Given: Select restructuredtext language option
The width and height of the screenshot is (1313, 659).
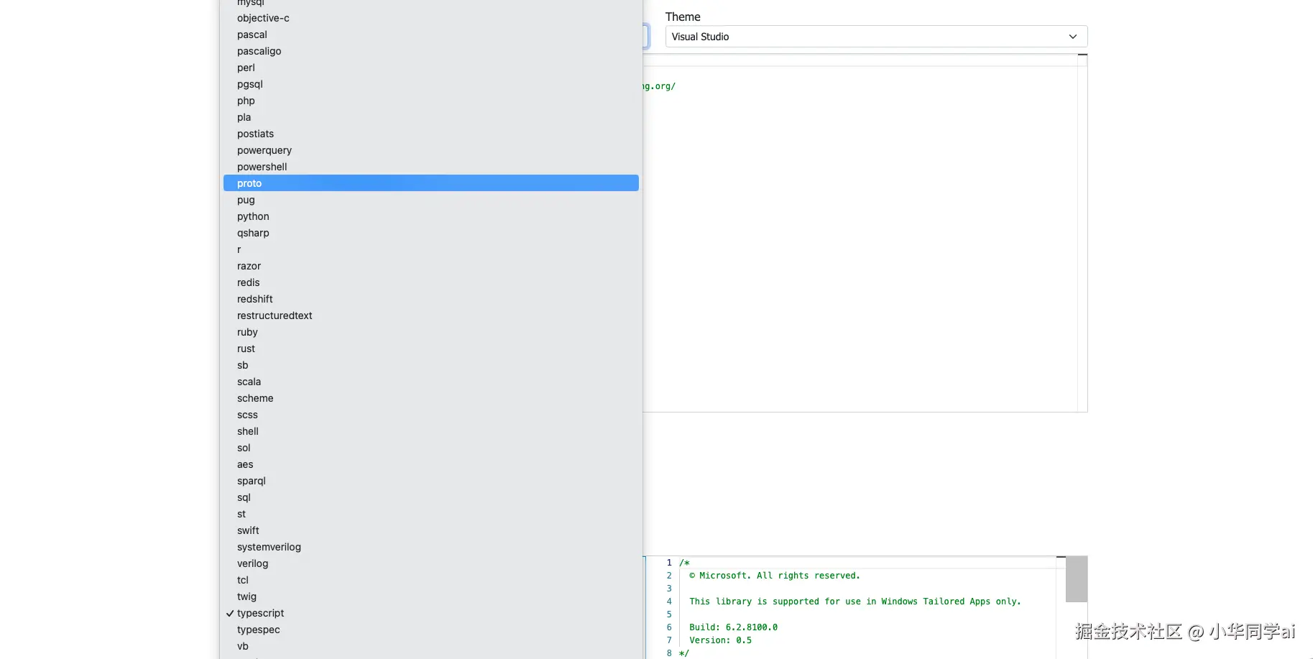Looking at the screenshot, I should [431, 315].
